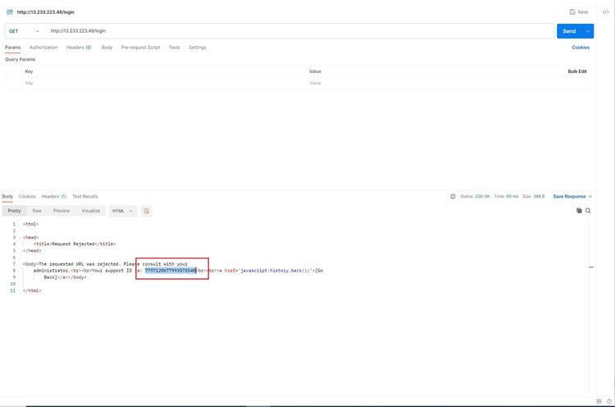Click the title Request Rejected code line
The height and width of the screenshot is (407, 615).
tap(75, 245)
